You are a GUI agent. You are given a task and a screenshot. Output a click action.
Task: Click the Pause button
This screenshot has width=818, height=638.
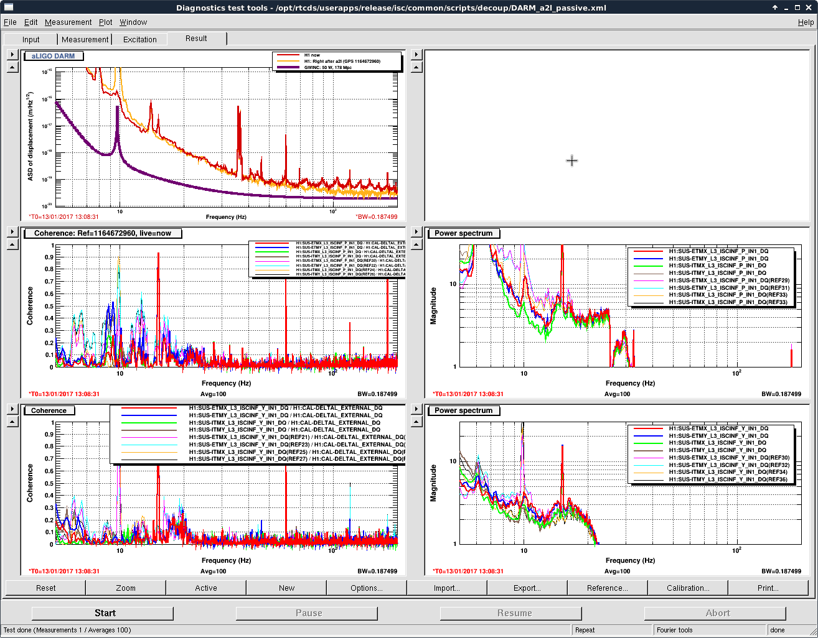pyautogui.click(x=307, y=613)
